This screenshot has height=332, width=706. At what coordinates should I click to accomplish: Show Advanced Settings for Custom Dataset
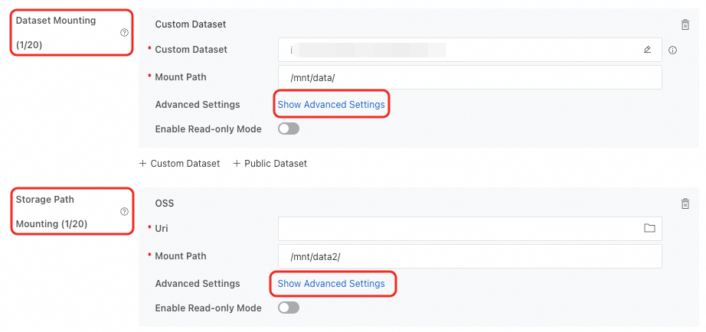pyautogui.click(x=331, y=104)
